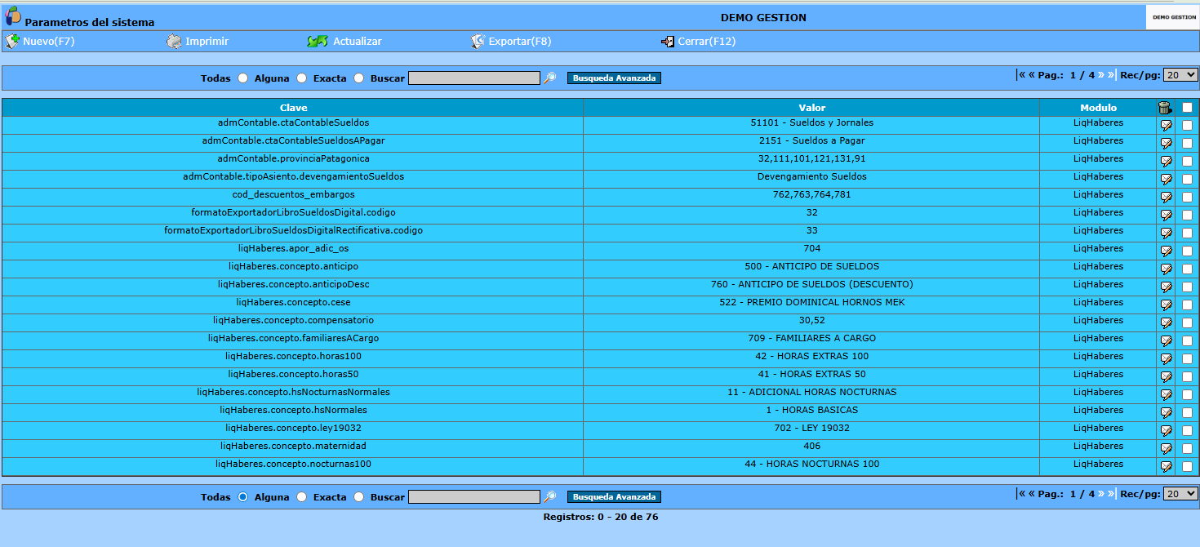Click the top Busqueda Avanzada button

(614, 78)
